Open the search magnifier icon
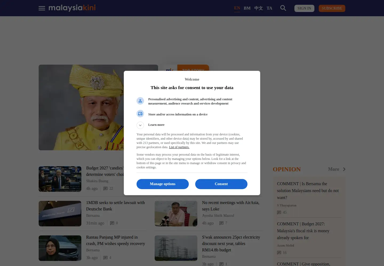 point(283,8)
